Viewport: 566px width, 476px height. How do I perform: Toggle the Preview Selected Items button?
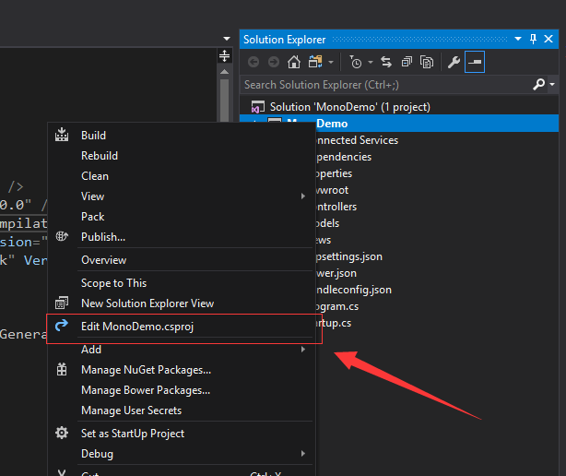tap(475, 62)
